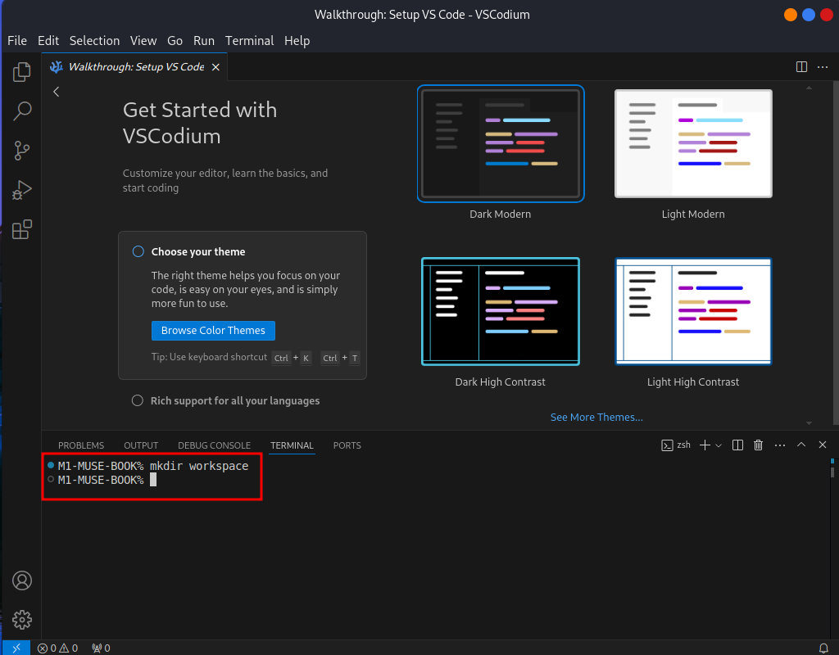The image size is (839, 655).
Task: Switch to the PROBLEMS panel tab
Action: (81, 445)
